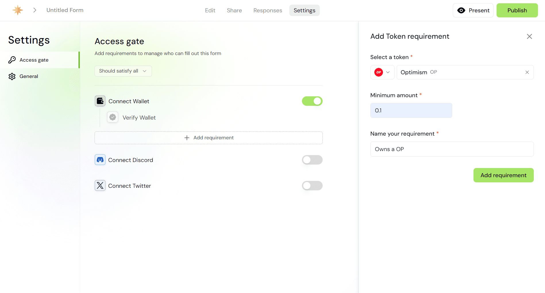Close the Add Token requirement panel
The image size is (545, 293).
coord(529,36)
